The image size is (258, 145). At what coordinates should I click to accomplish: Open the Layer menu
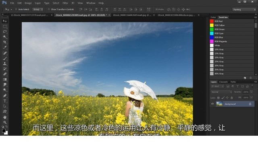click(x=37, y=3)
